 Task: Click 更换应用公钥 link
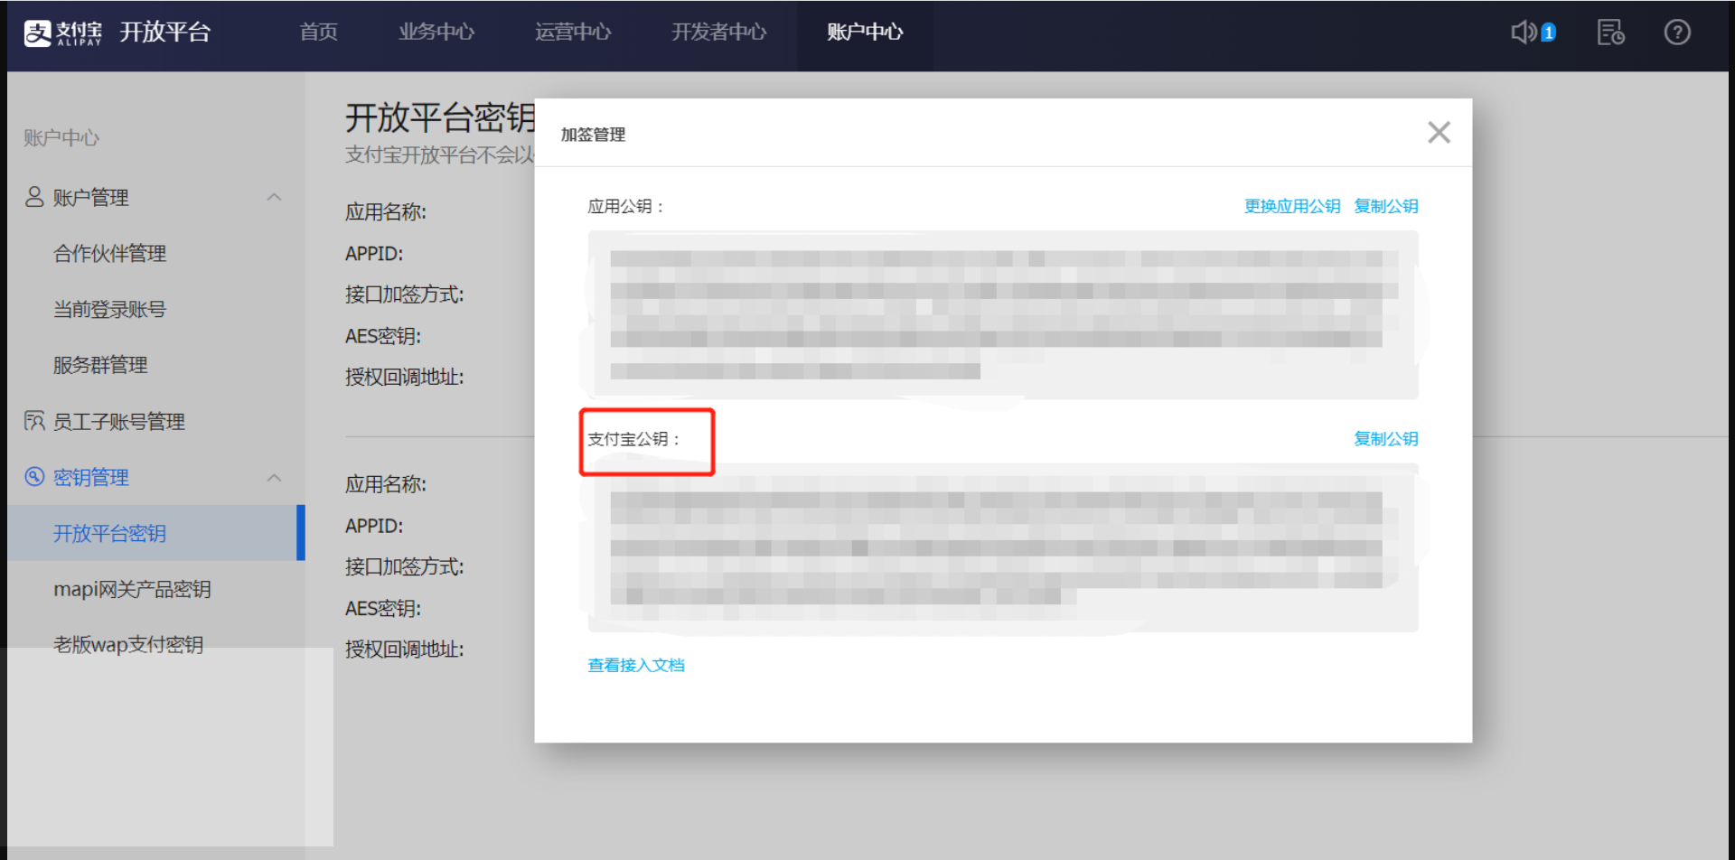pos(1292,206)
